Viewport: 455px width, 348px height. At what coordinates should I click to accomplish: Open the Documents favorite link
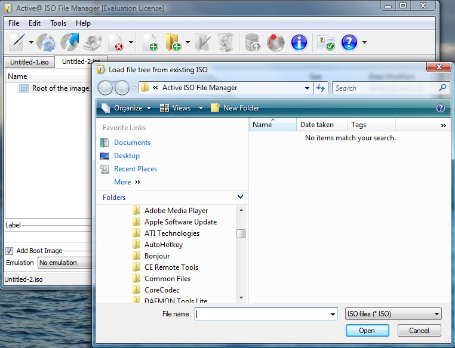pos(132,143)
